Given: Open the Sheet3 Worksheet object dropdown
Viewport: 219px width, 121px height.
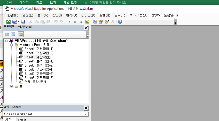Looking at the screenshot, I should coord(86,115).
